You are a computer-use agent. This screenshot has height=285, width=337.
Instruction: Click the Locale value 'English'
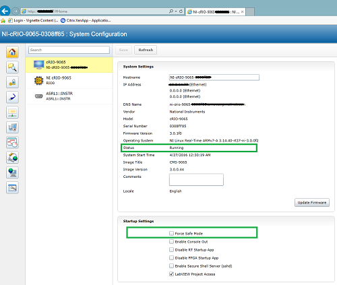click(175, 191)
